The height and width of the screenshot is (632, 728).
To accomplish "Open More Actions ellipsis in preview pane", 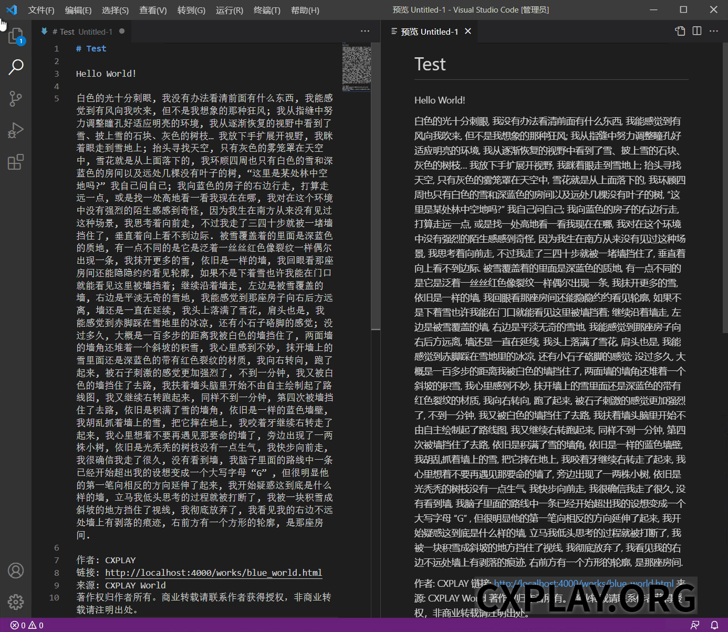I will 714,31.
